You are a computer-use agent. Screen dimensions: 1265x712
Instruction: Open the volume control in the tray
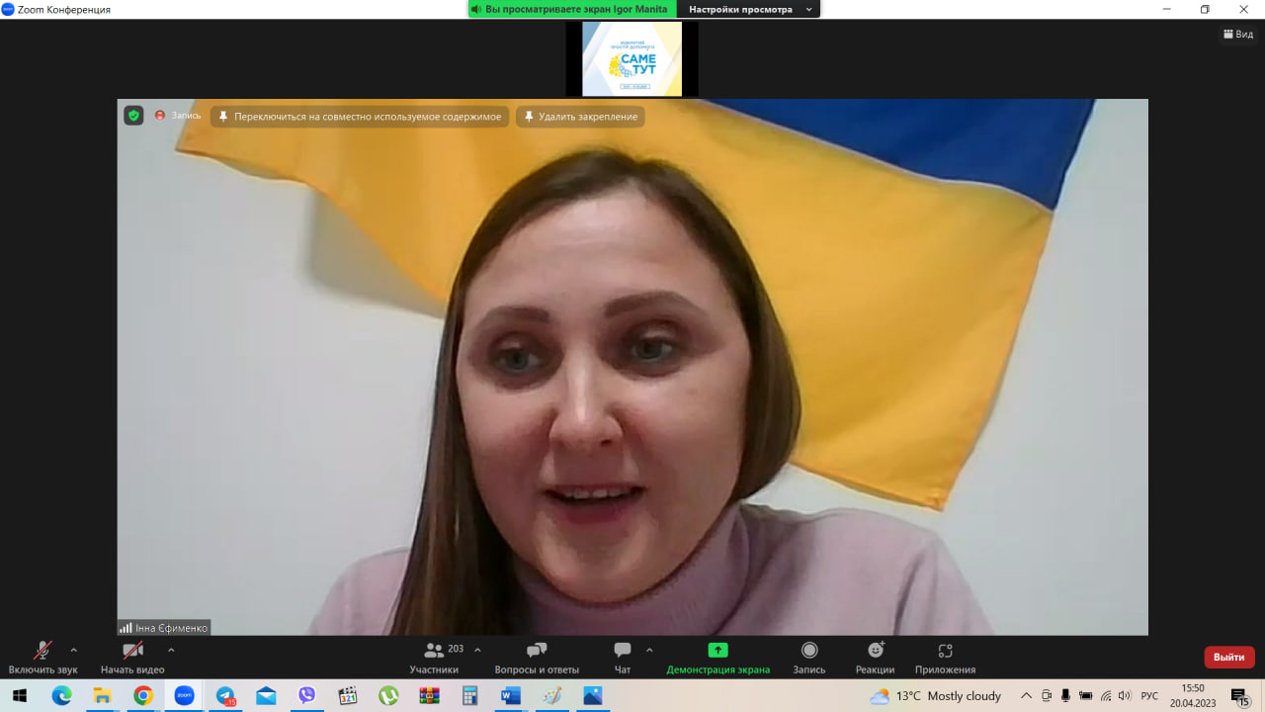click(1124, 696)
